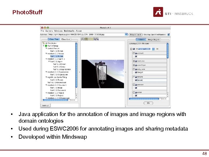
Task: Remove the Kevin value with minus icon
Action: 136,80
